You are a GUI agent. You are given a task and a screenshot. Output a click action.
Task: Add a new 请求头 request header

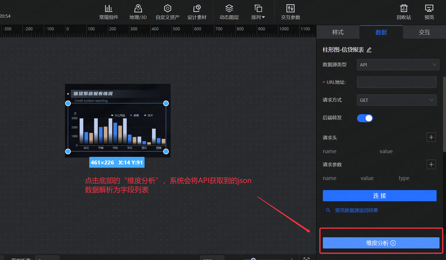(x=431, y=137)
